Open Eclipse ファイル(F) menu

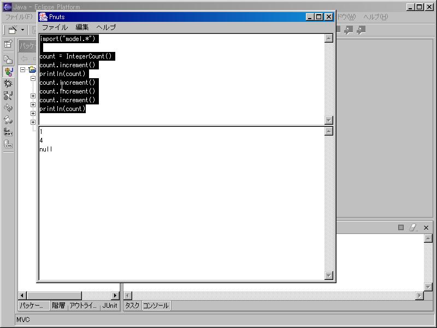click(x=19, y=17)
